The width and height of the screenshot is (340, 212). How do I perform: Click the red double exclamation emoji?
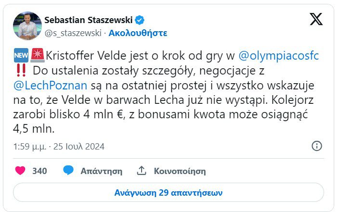click(20, 70)
